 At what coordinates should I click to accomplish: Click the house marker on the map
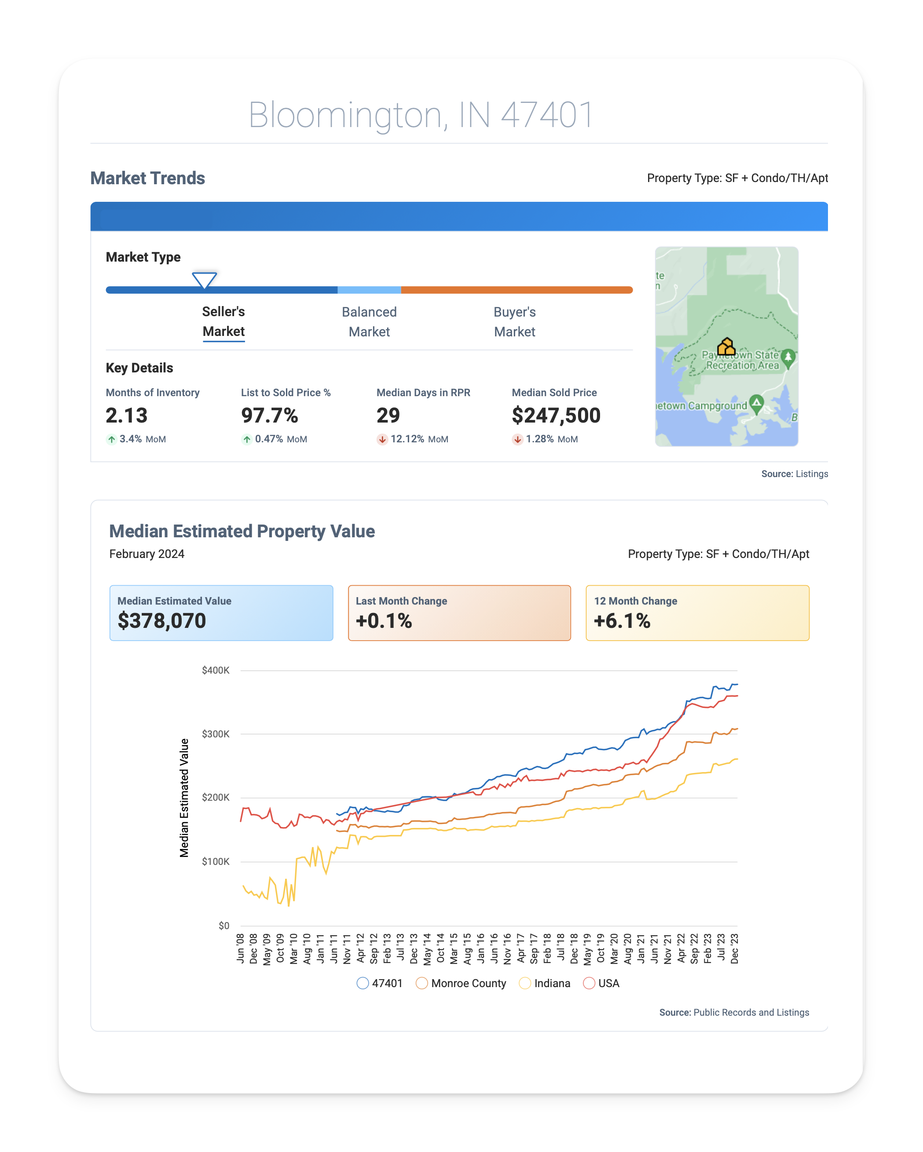pos(726,346)
